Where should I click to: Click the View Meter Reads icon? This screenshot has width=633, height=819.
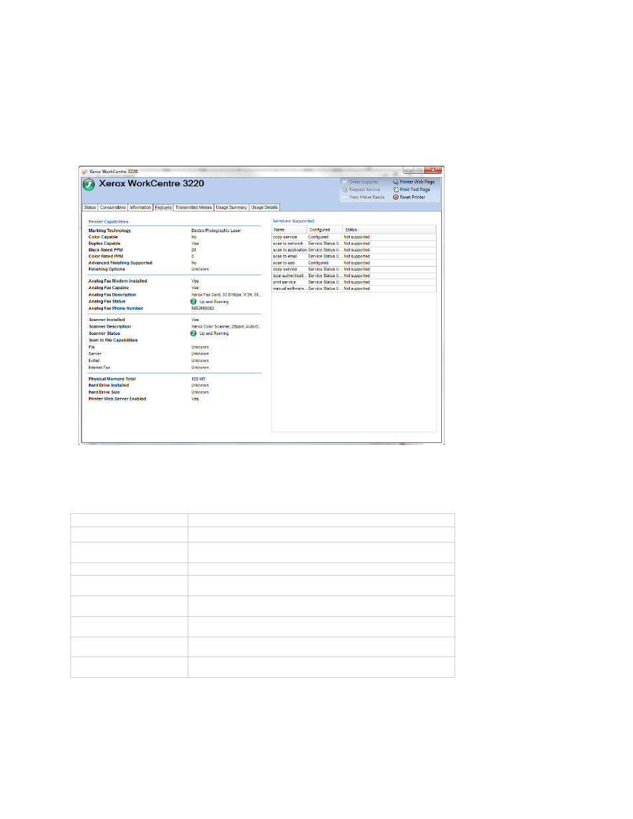pos(345,197)
